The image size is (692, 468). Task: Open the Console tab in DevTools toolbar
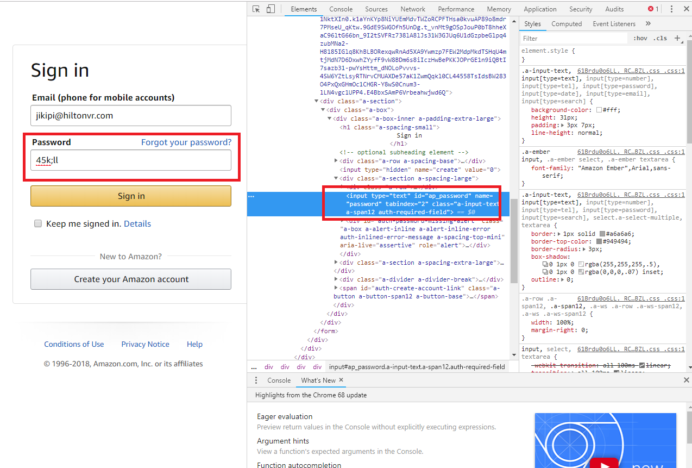click(x=341, y=9)
